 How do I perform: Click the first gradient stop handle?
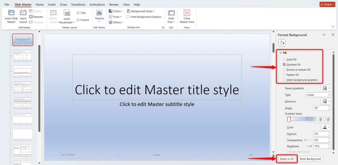[289, 120]
